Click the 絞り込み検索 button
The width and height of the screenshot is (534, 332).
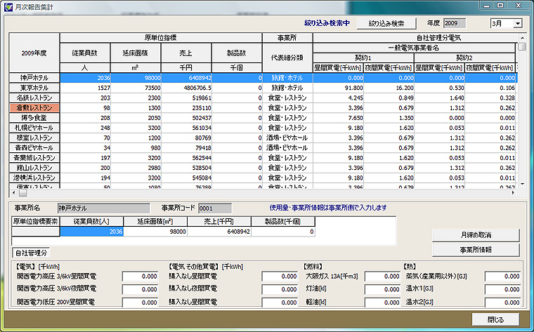tap(386, 23)
